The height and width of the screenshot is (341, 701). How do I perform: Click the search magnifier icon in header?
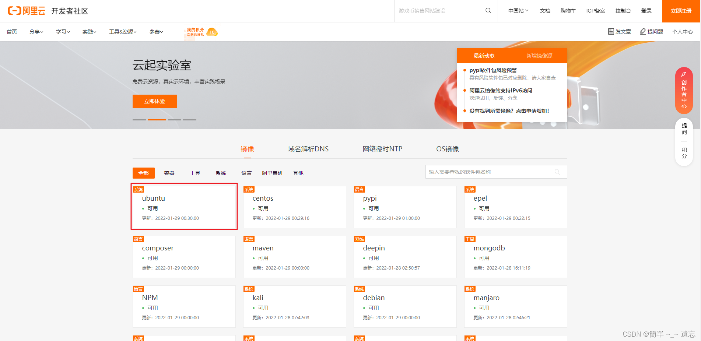coord(488,11)
